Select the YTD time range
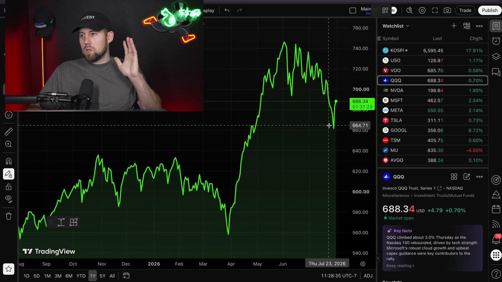502x282 pixels. point(81,276)
